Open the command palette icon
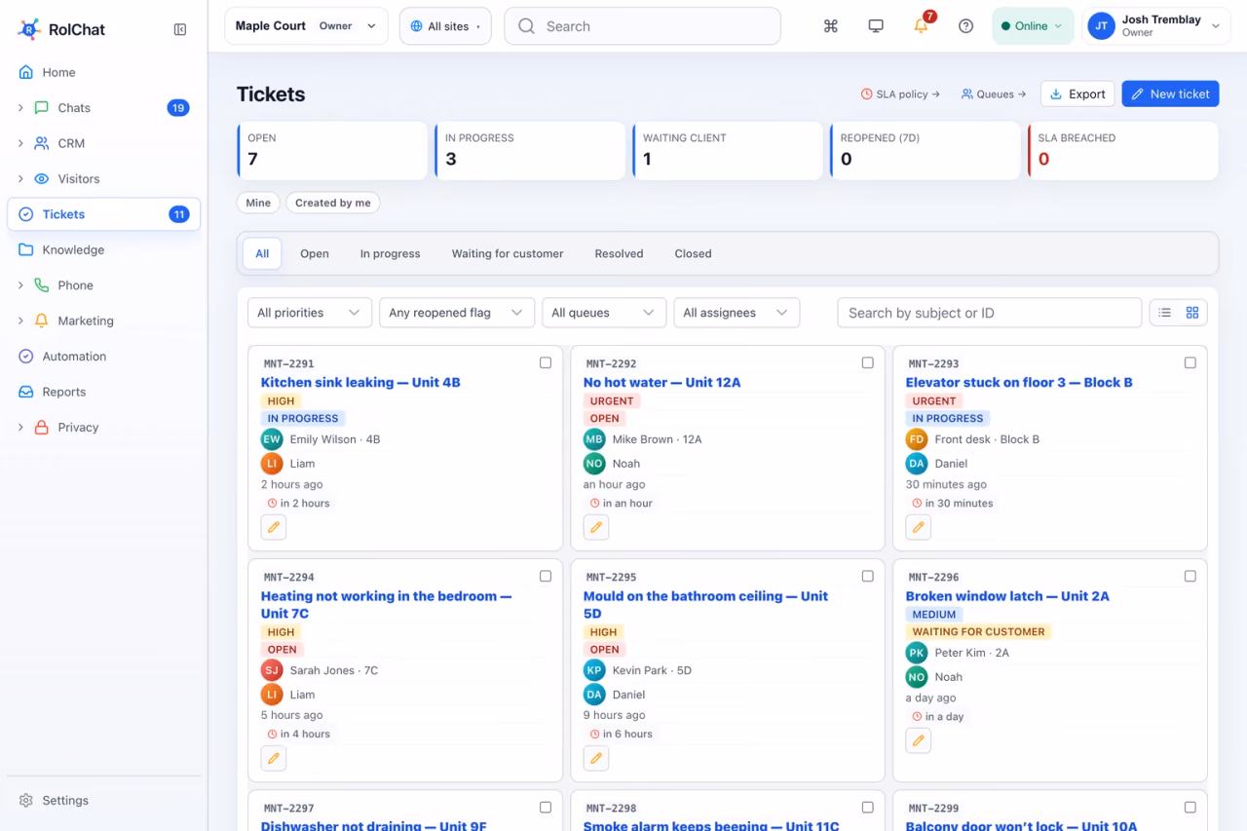Image resolution: width=1247 pixels, height=831 pixels. (831, 26)
